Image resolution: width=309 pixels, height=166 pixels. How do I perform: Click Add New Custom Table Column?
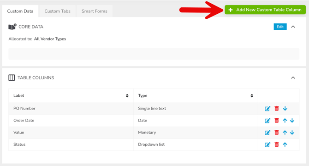tap(265, 10)
